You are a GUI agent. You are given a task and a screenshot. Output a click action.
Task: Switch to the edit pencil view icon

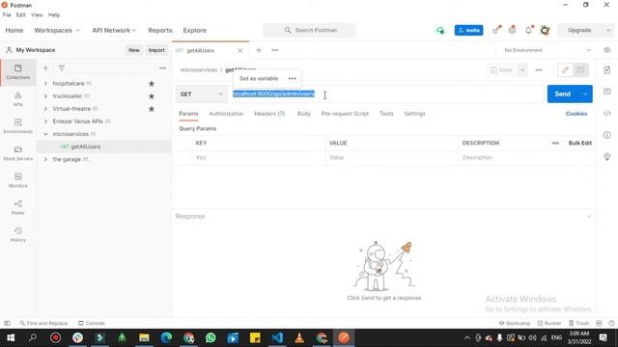click(x=565, y=70)
